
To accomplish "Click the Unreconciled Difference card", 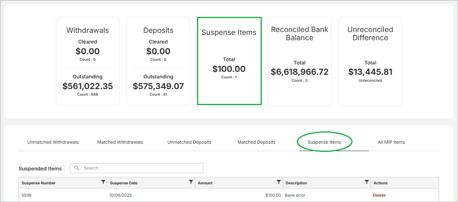I will 370,61.
